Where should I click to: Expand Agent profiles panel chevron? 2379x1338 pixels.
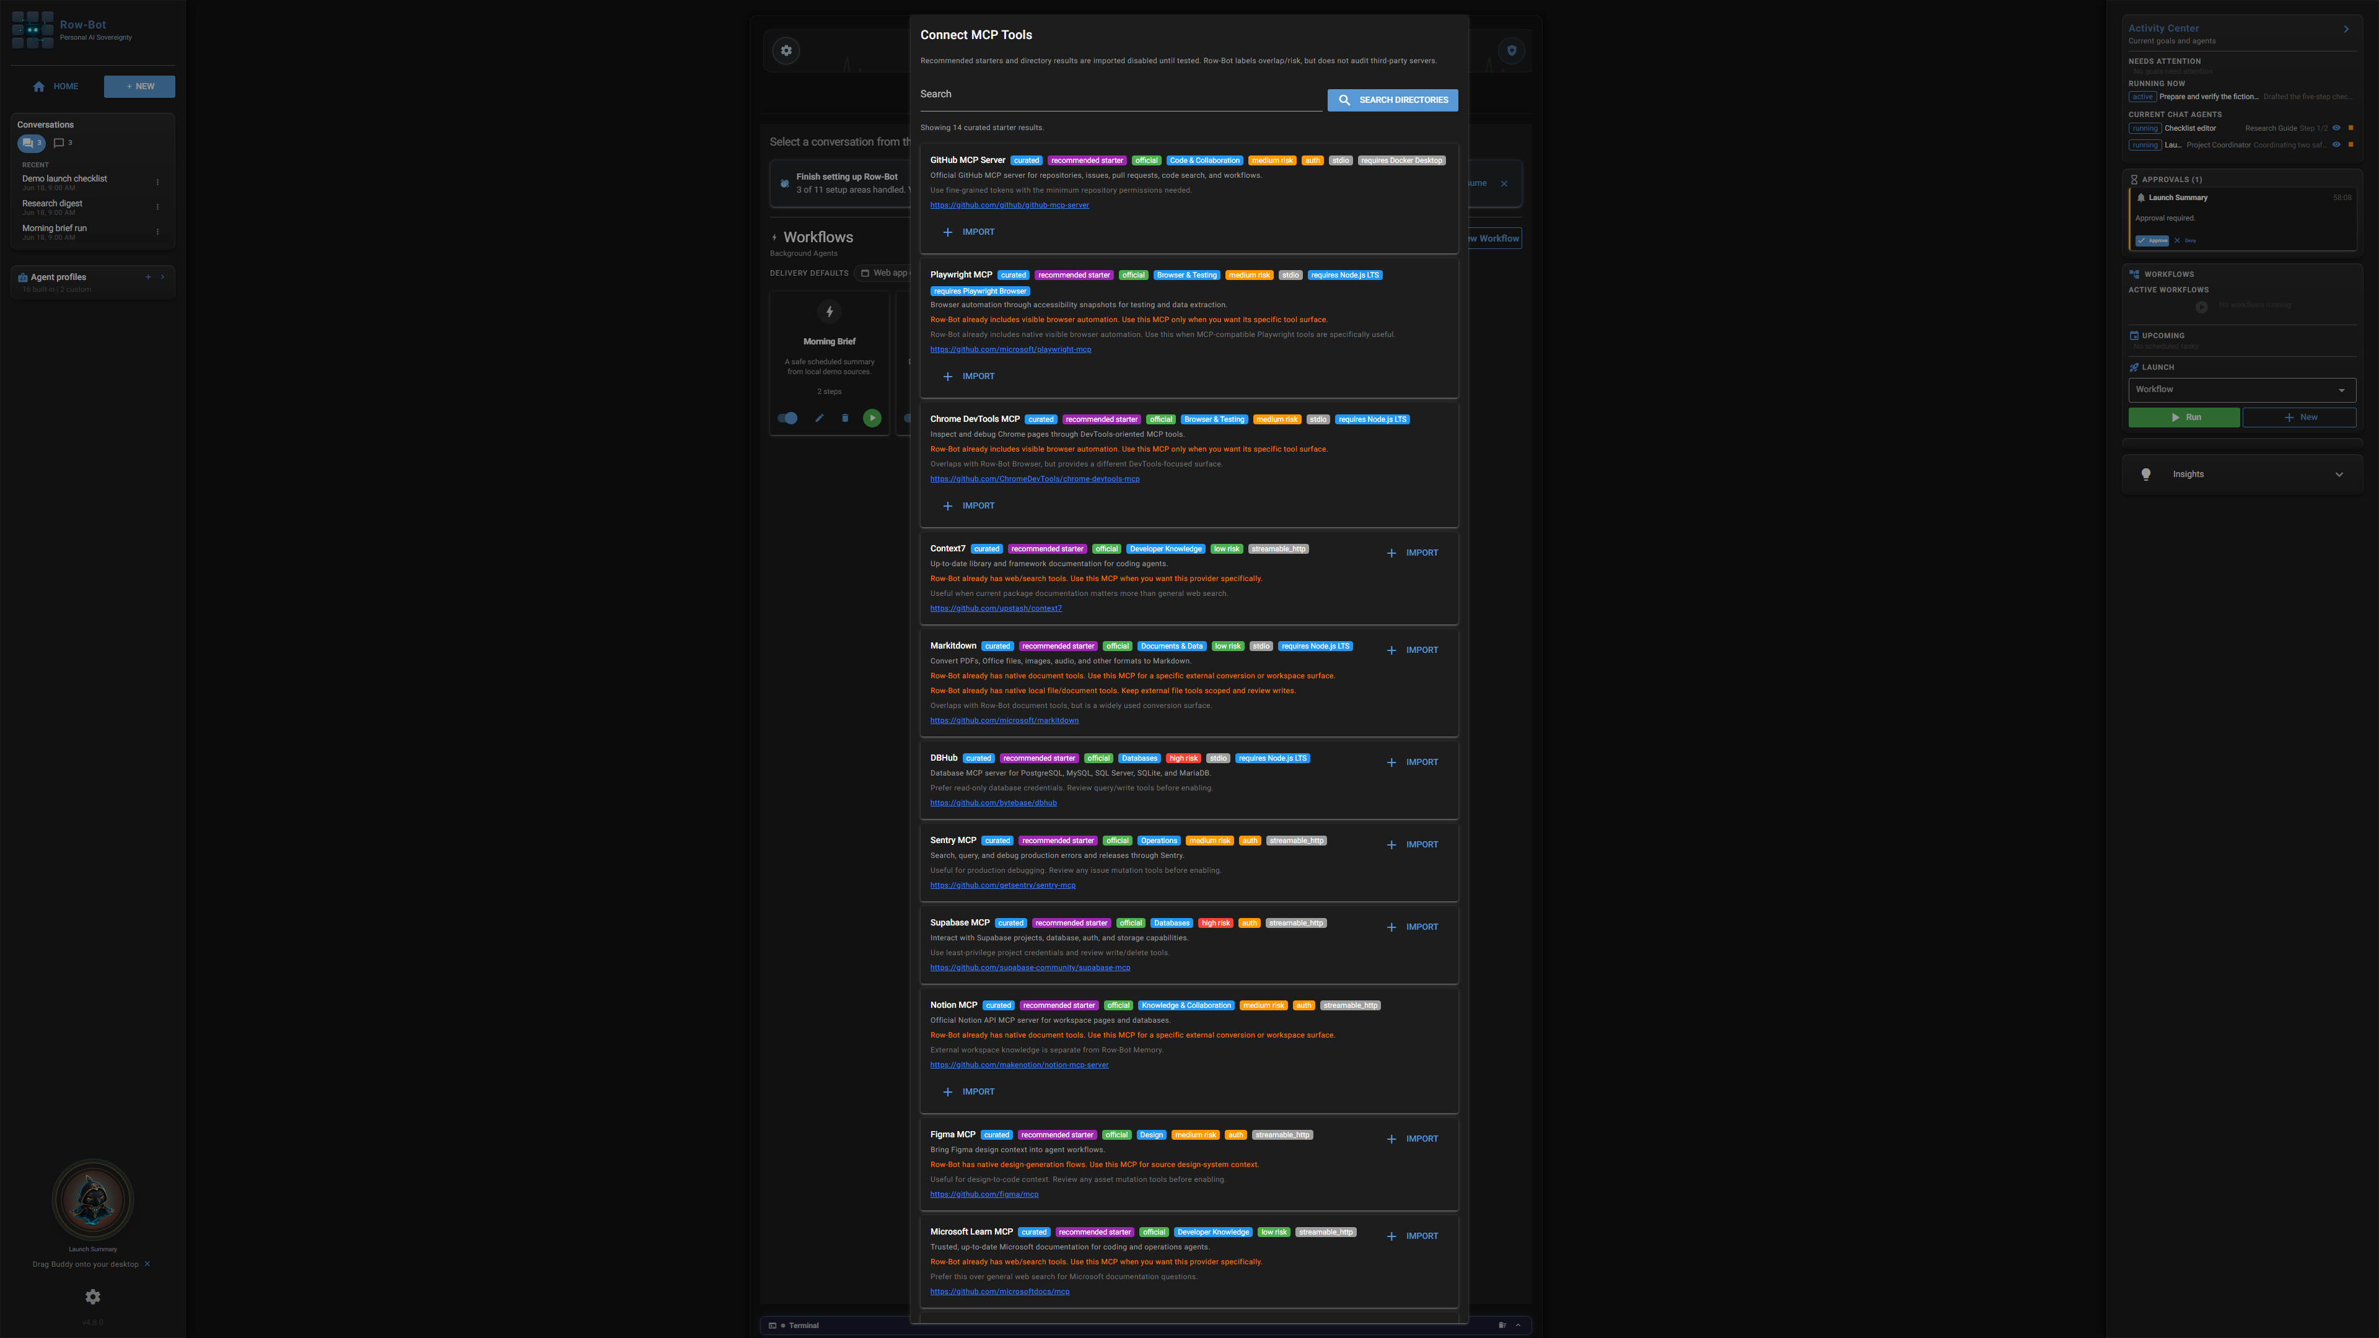click(162, 277)
